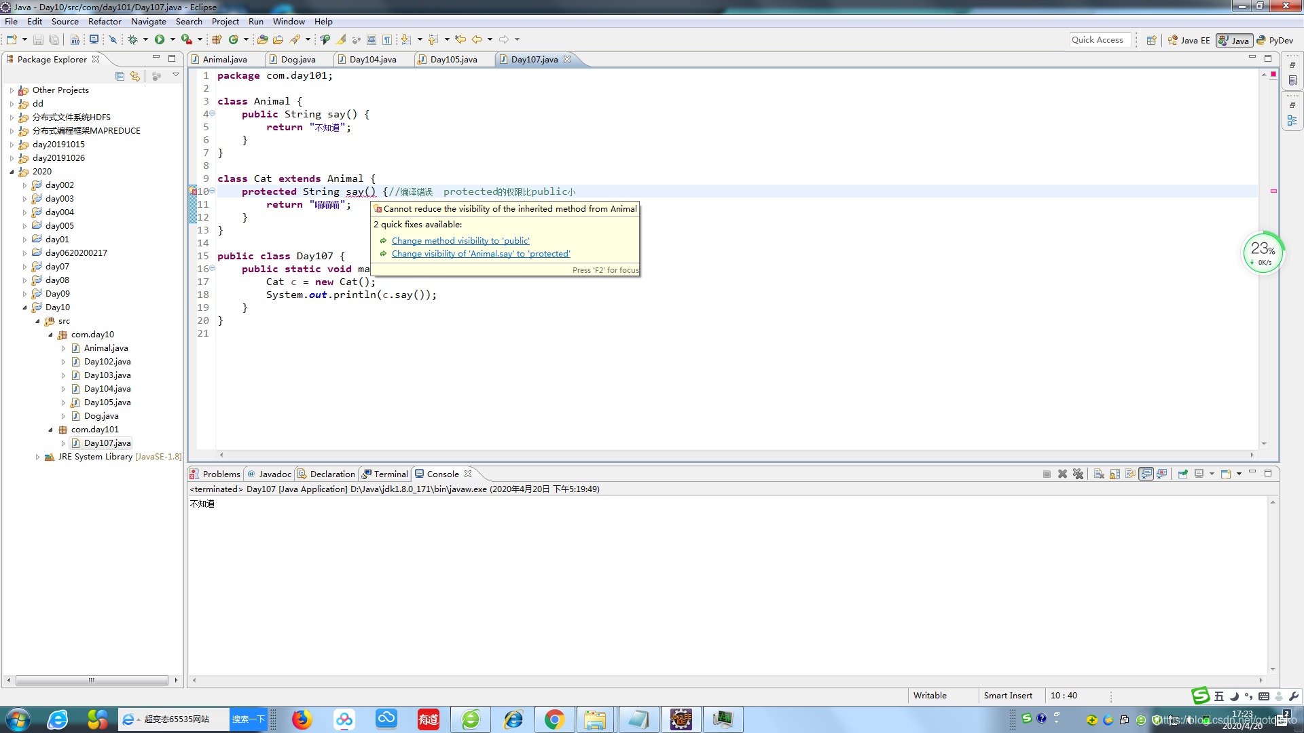The width and height of the screenshot is (1304, 733).
Task: Click Package Explorer horizontal scrollbar thumb
Action: [x=92, y=680]
